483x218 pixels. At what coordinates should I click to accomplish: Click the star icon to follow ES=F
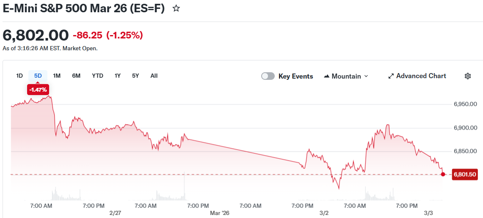click(x=176, y=8)
